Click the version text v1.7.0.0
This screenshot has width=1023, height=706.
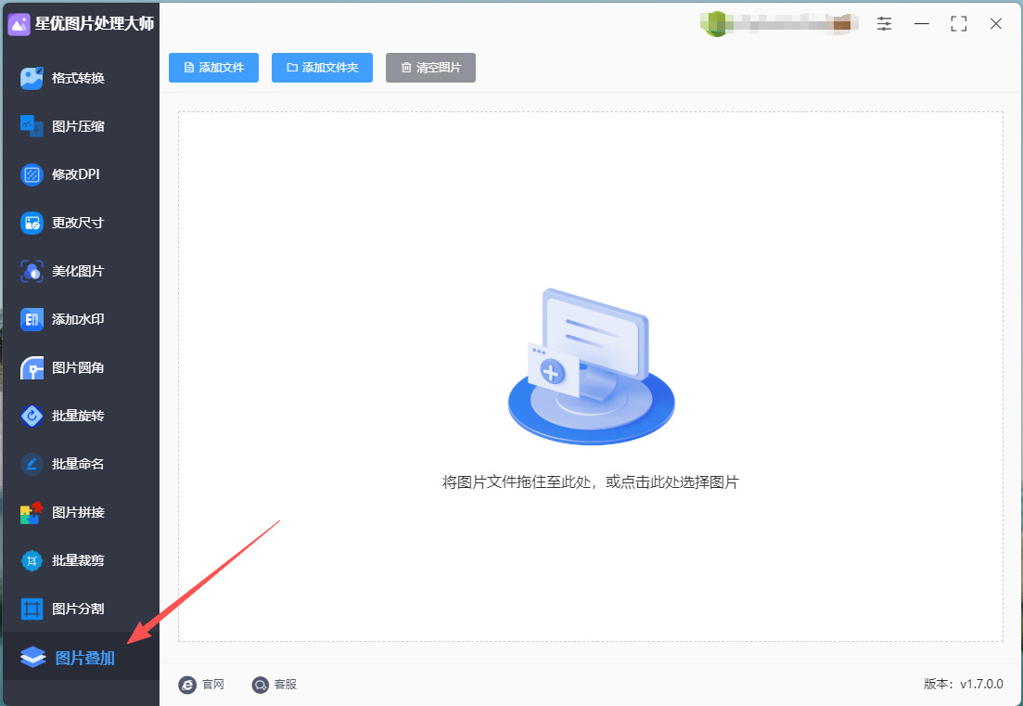point(982,684)
